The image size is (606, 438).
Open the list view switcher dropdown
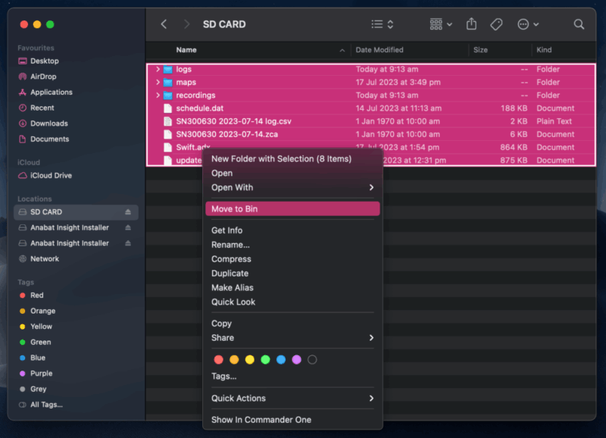tap(383, 24)
